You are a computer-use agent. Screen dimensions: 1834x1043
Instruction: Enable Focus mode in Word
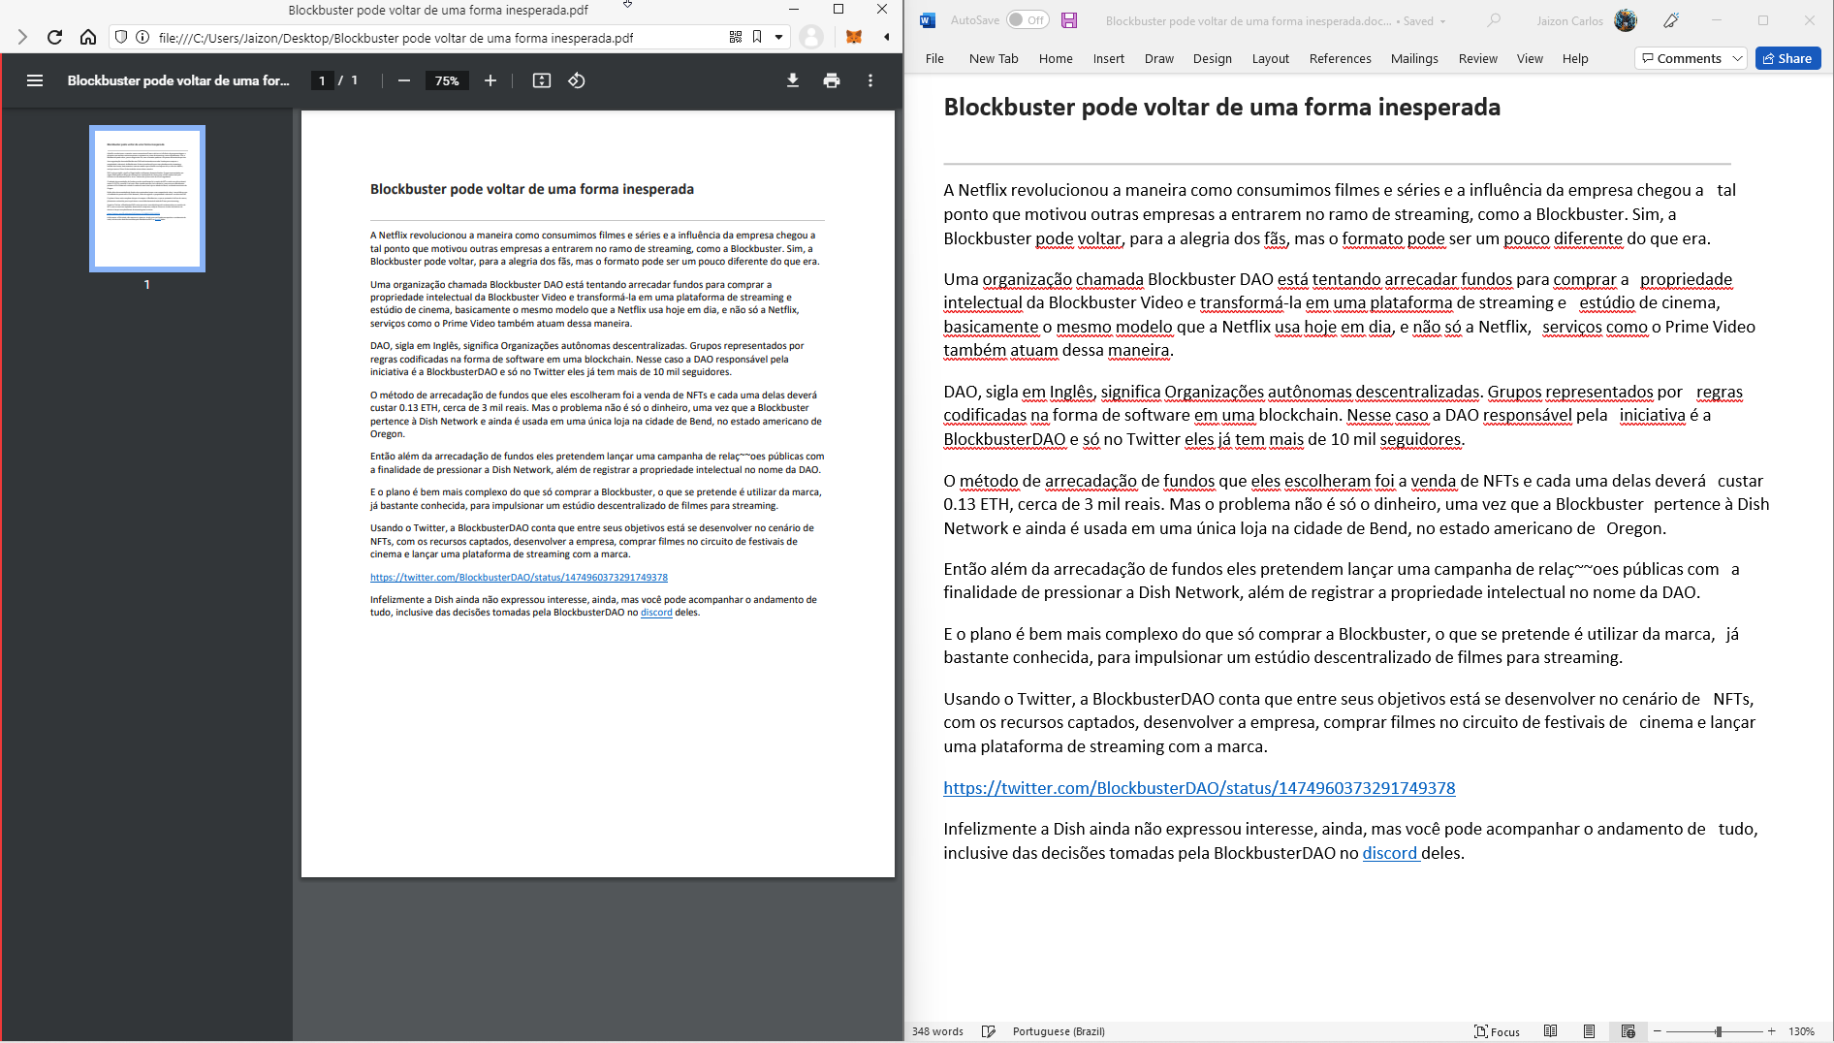(x=1497, y=1031)
